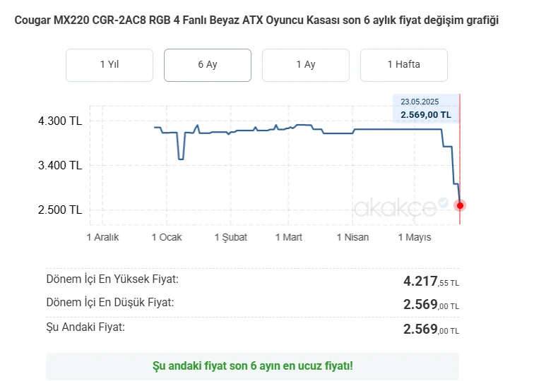Click the 4.300 TL axis label

[60, 121]
